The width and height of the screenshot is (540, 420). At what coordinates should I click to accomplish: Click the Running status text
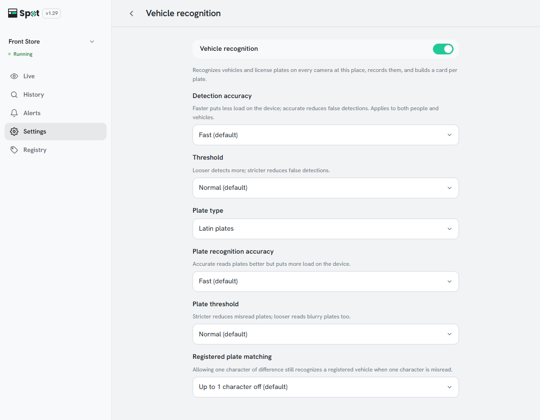[x=23, y=54]
